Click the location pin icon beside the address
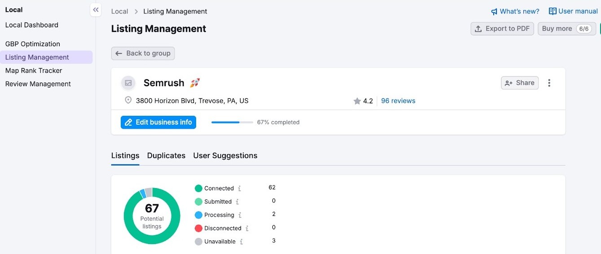The image size is (601, 254). (x=128, y=101)
